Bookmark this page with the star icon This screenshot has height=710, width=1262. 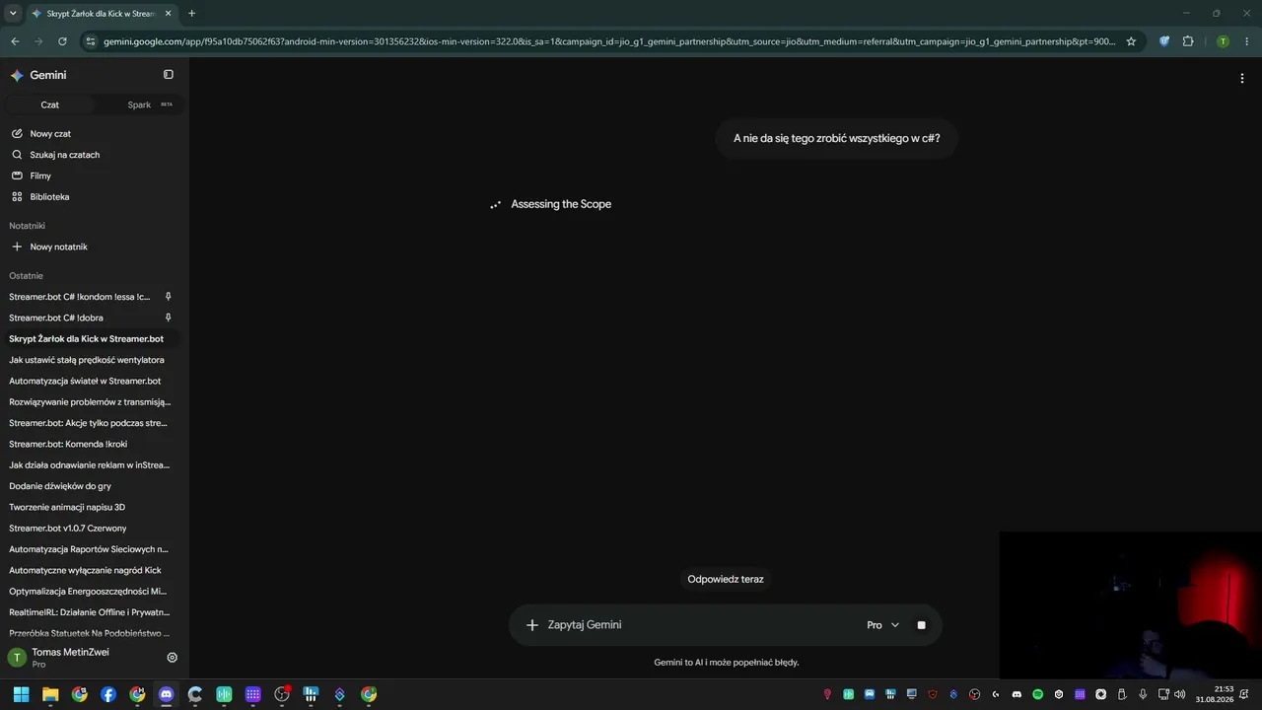point(1131,41)
